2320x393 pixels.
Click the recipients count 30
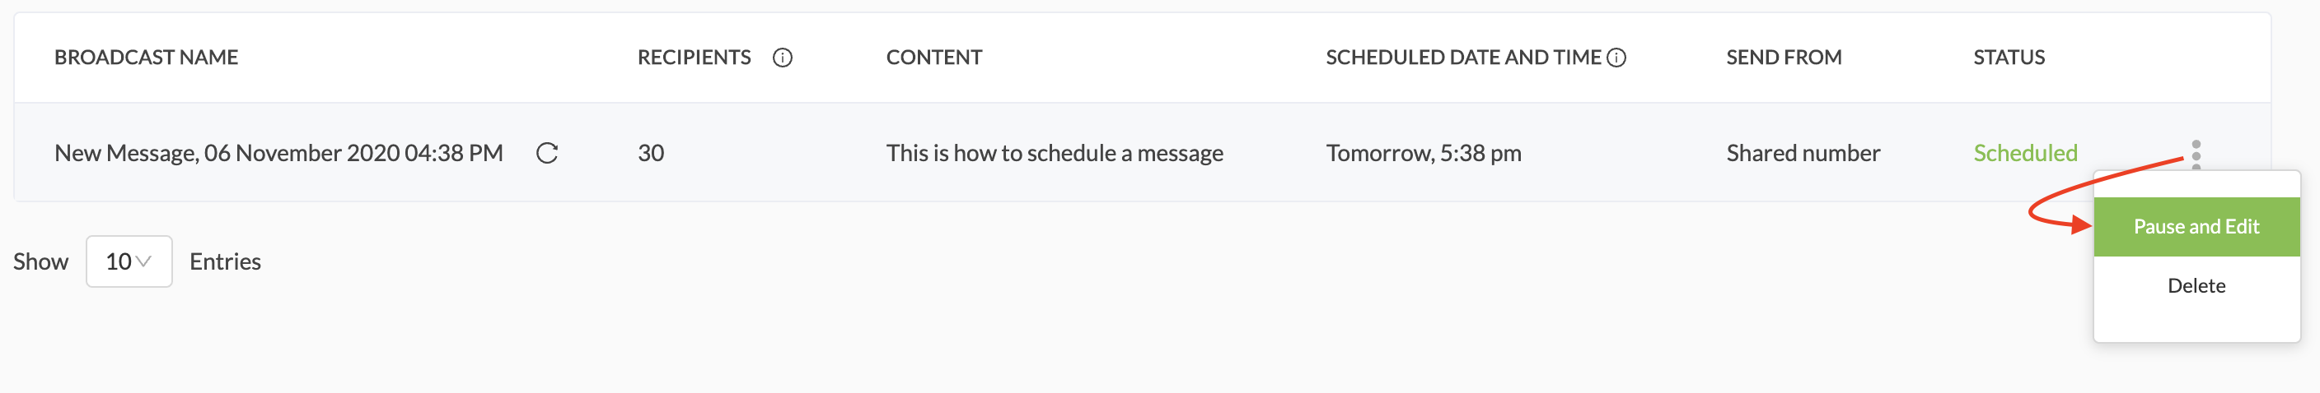[x=650, y=153]
